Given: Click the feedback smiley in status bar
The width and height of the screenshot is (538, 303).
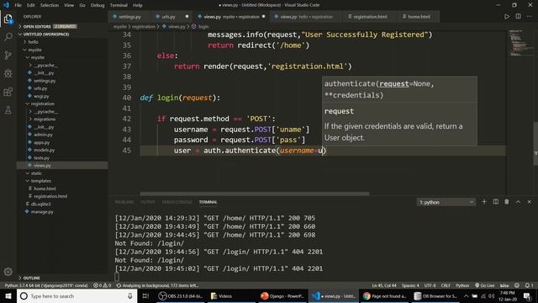Looking at the screenshot, I should point(517,285).
